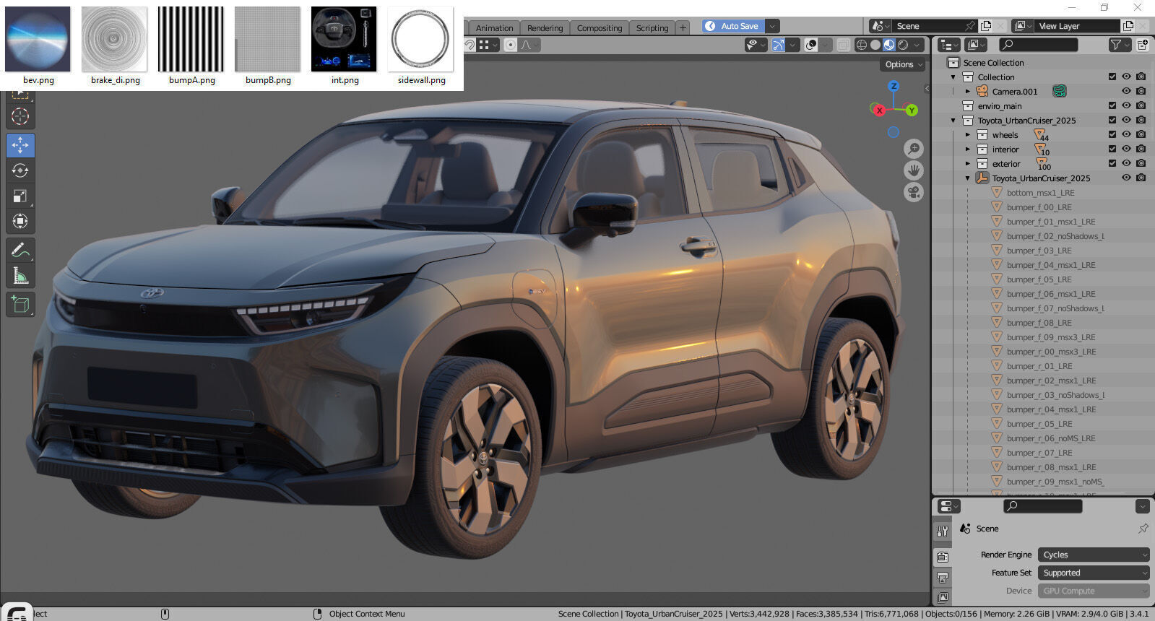Activate the Move tool
1155x621 pixels.
click(20, 145)
